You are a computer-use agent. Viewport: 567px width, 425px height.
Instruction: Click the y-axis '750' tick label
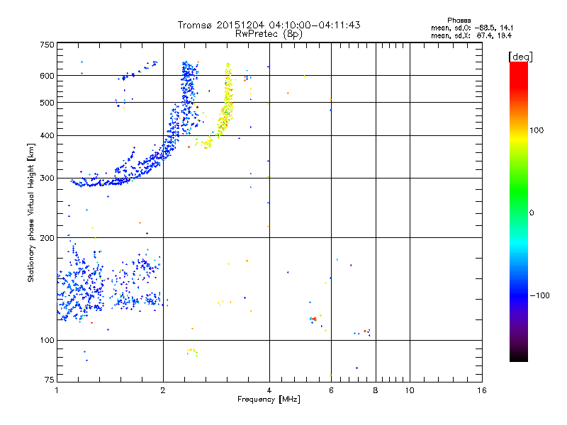(x=47, y=45)
